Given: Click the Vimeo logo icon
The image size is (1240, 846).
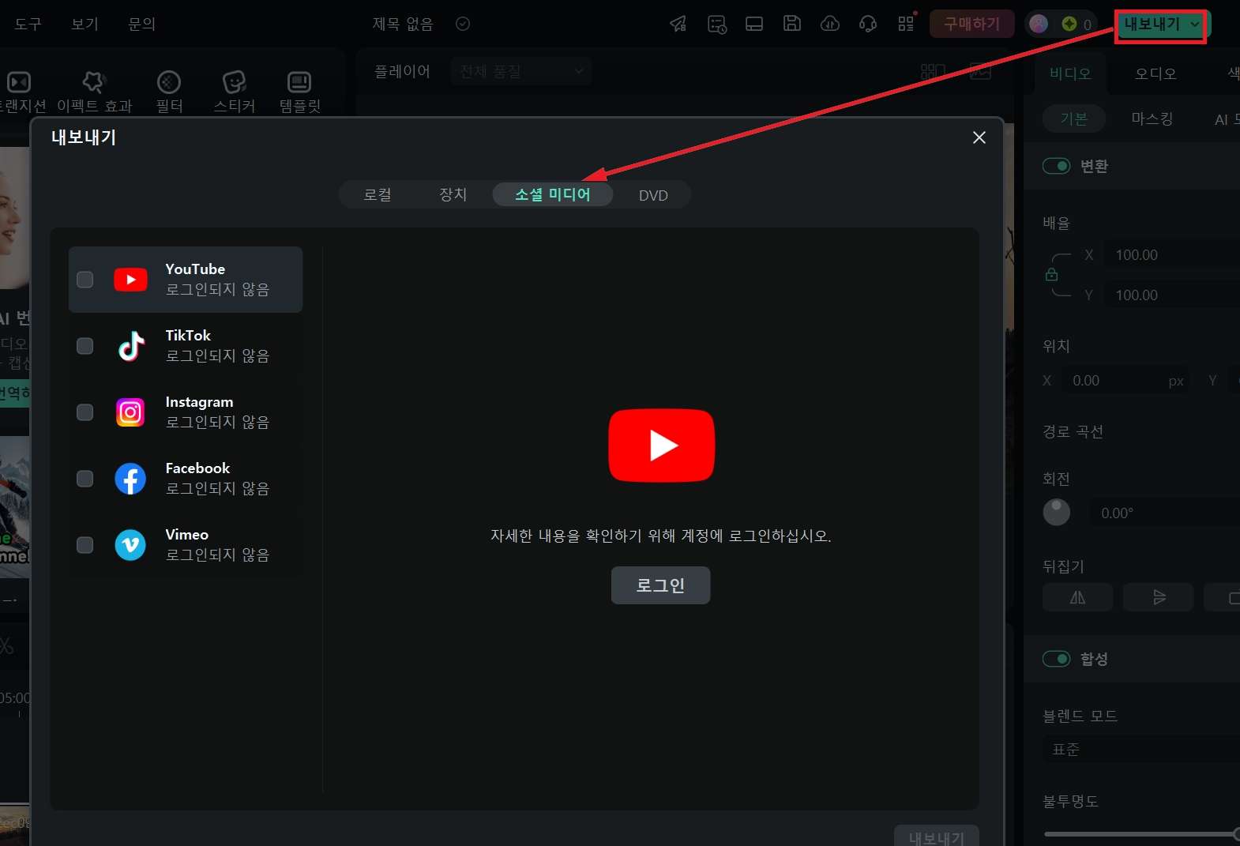Looking at the screenshot, I should click(130, 545).
